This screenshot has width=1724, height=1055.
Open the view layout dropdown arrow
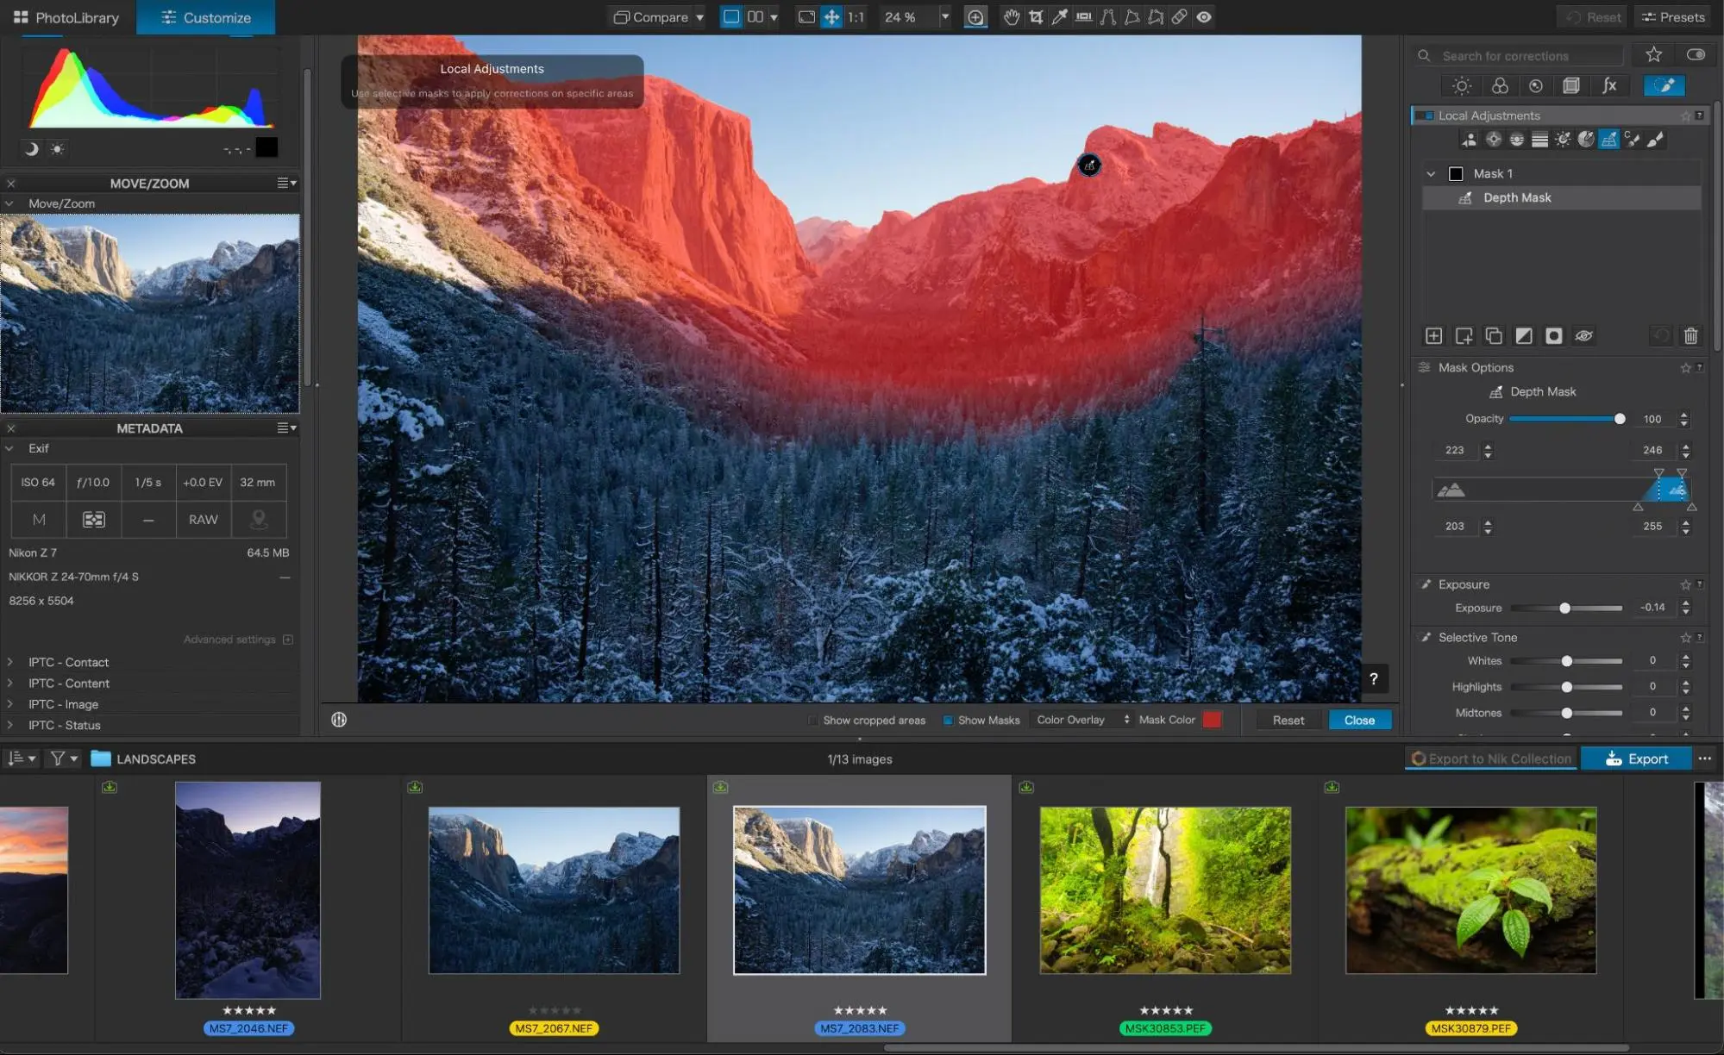coord(774,16)
